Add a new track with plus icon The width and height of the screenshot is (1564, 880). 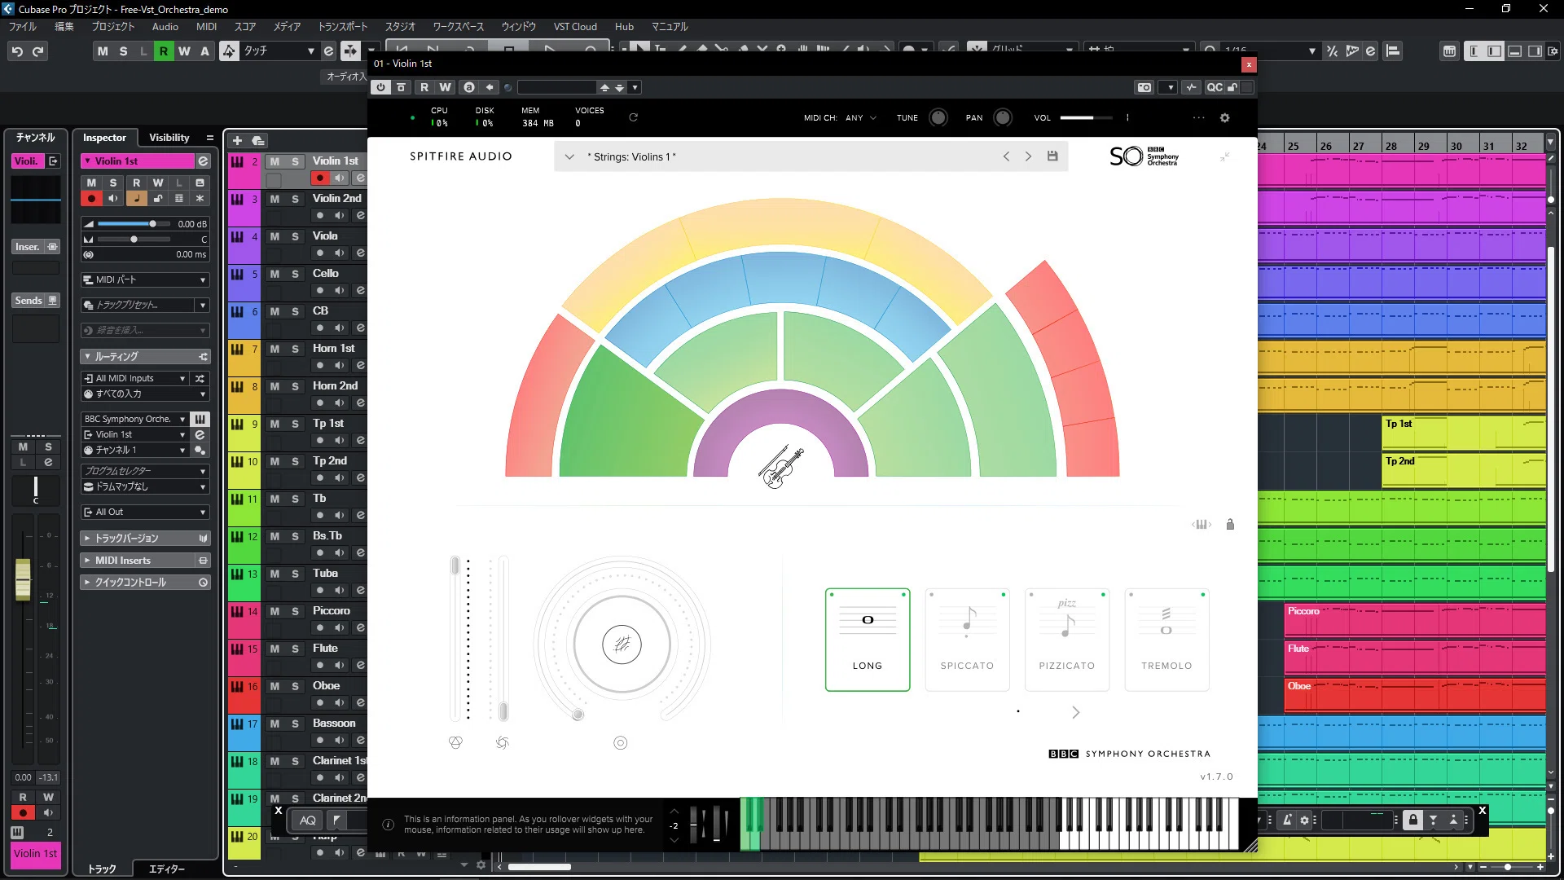(x=238, y=141)
